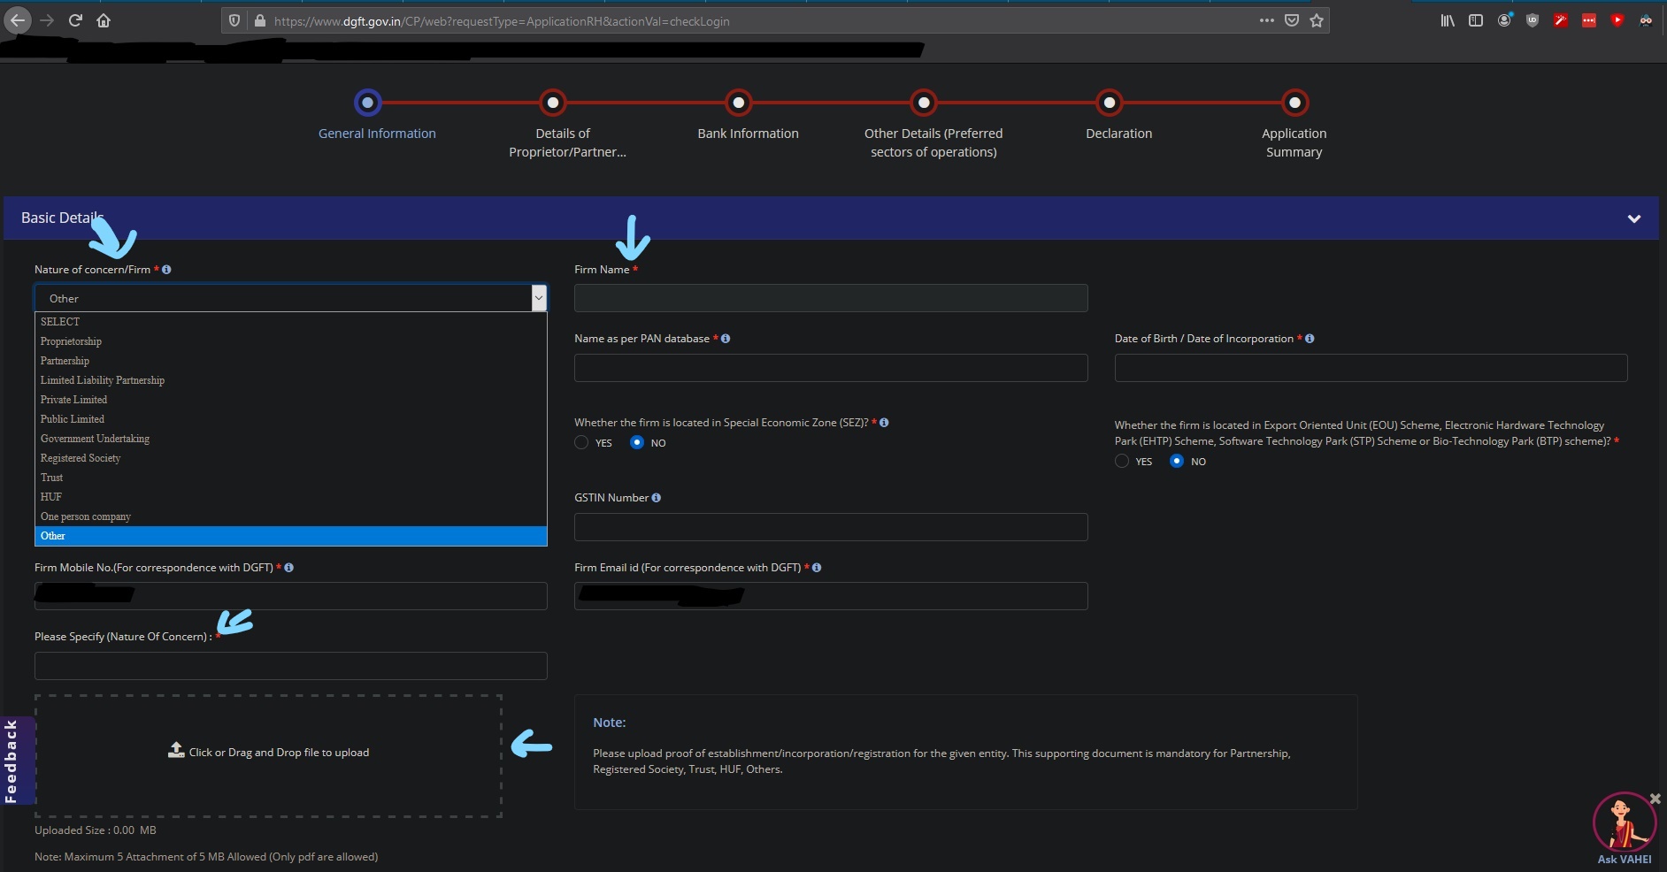Click the browser home icon
Image resolution: width=1667 pixels, height=872 pixels.
(x=104, y=20)
